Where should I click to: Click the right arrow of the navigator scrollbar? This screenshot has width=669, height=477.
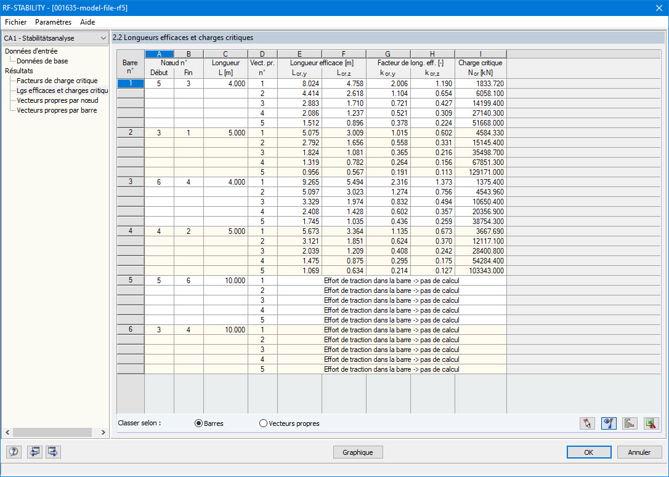[103, 432]
